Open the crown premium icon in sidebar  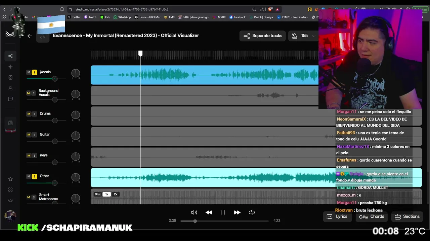point(10,200)
